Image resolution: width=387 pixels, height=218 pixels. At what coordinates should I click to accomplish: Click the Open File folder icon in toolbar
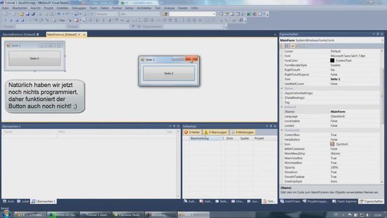click(22, 14)
